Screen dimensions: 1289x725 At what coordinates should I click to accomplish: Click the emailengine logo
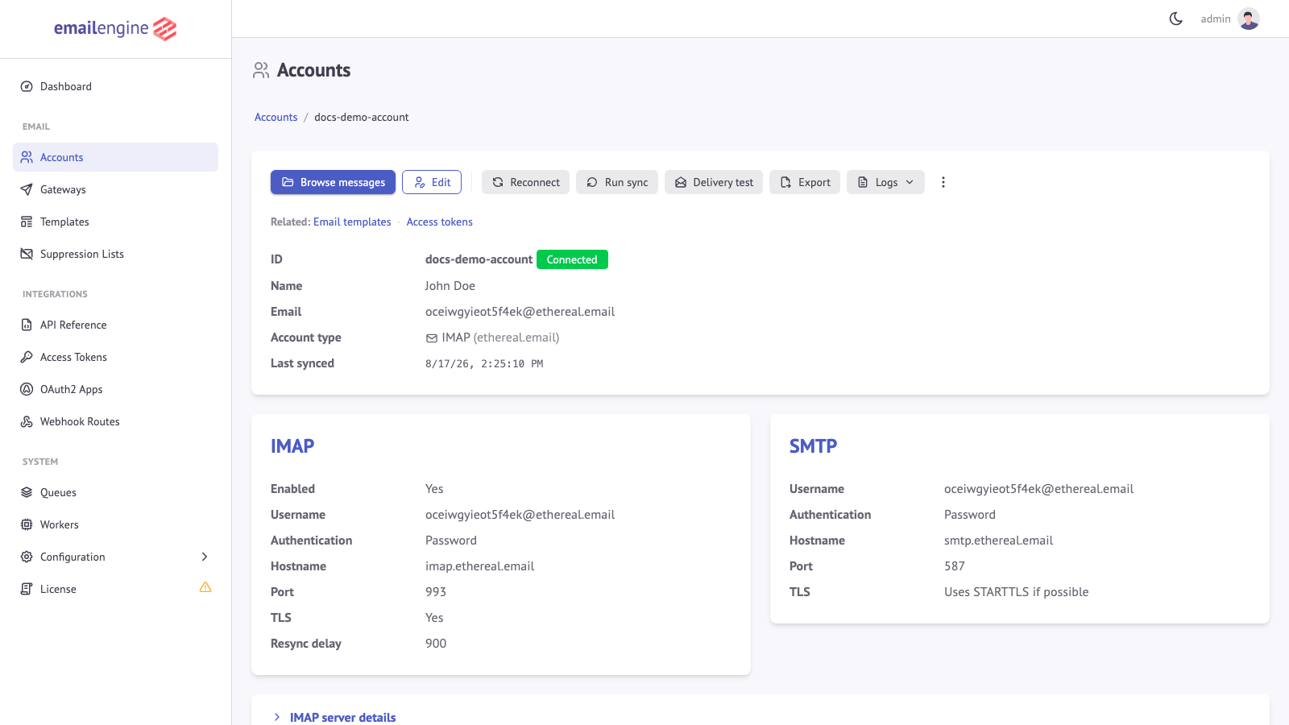click(x=115, y=29)
